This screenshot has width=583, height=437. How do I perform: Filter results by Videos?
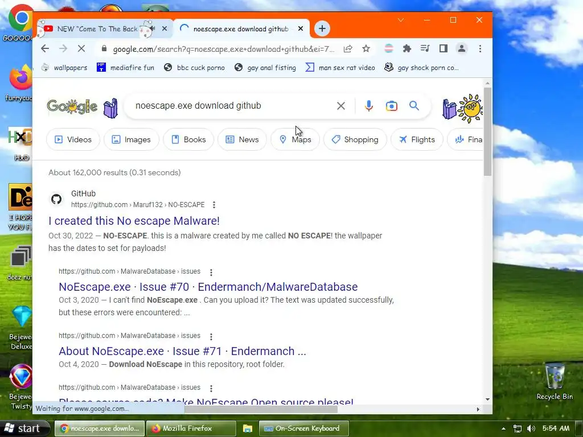click(73, 139)
